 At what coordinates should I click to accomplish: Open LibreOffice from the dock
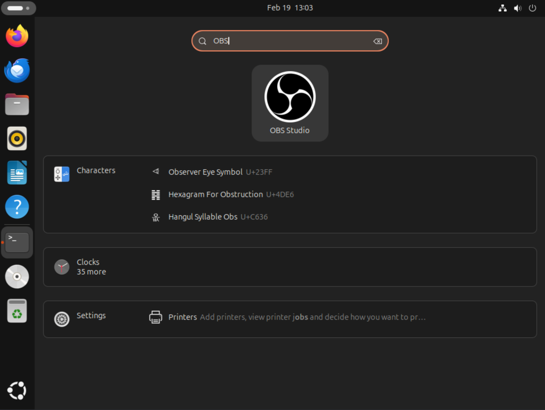click(17, 173)
